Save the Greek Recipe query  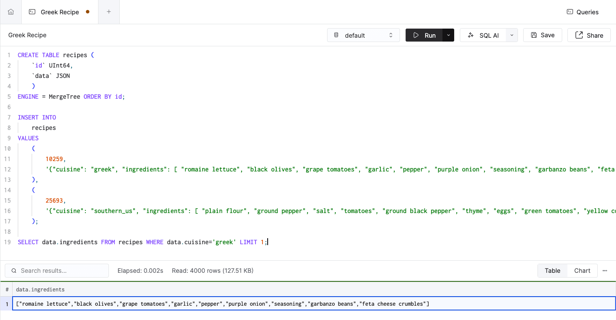coord(543,36)
